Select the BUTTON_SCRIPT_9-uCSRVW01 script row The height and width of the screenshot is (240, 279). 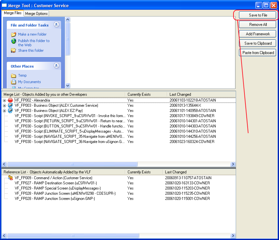119,126
